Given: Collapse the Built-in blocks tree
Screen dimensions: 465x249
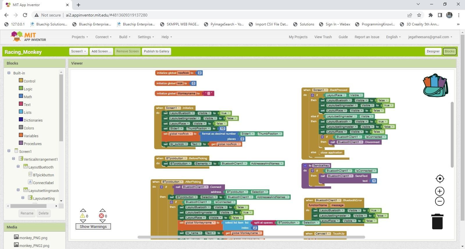Looking at the screenshot, I should [x=9, y=73].
